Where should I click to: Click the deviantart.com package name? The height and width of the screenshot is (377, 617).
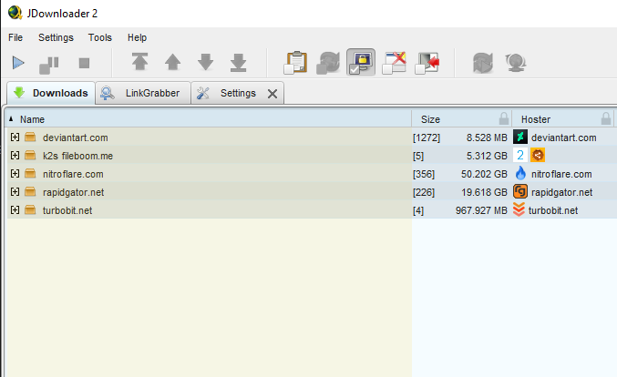[75, 138]
